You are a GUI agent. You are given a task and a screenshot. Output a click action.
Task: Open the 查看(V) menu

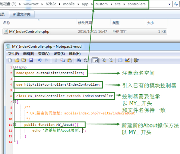[x=44, y=54]
